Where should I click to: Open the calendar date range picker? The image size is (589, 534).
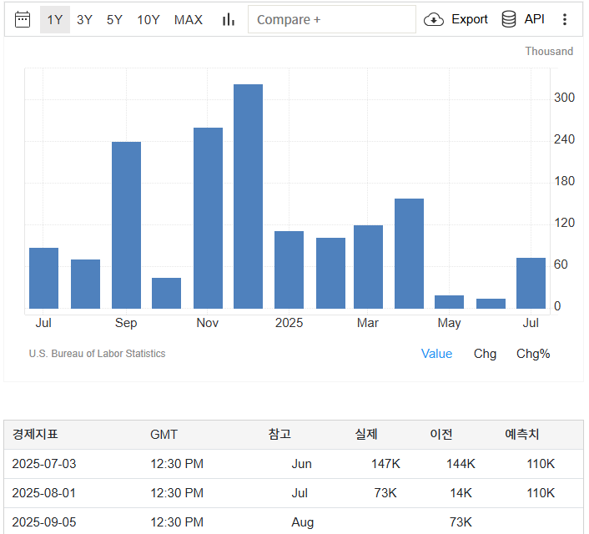(x=23, y=19)
